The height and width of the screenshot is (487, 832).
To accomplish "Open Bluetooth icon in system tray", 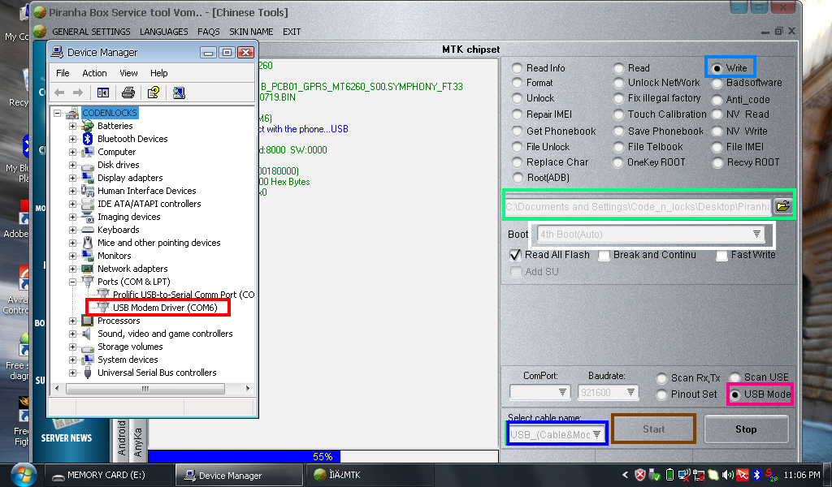I will pos(755,475).
